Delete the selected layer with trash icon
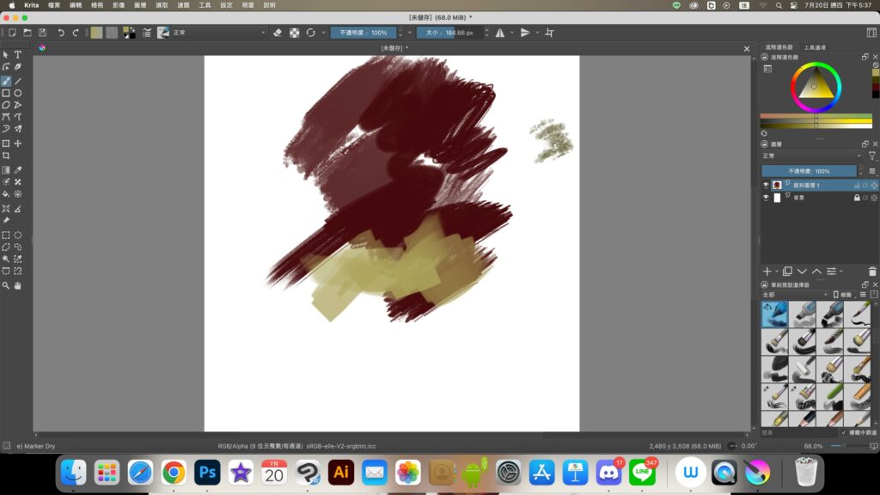This screenshot has height=495, width=880. pyautogui.click(x=872, y=272)
